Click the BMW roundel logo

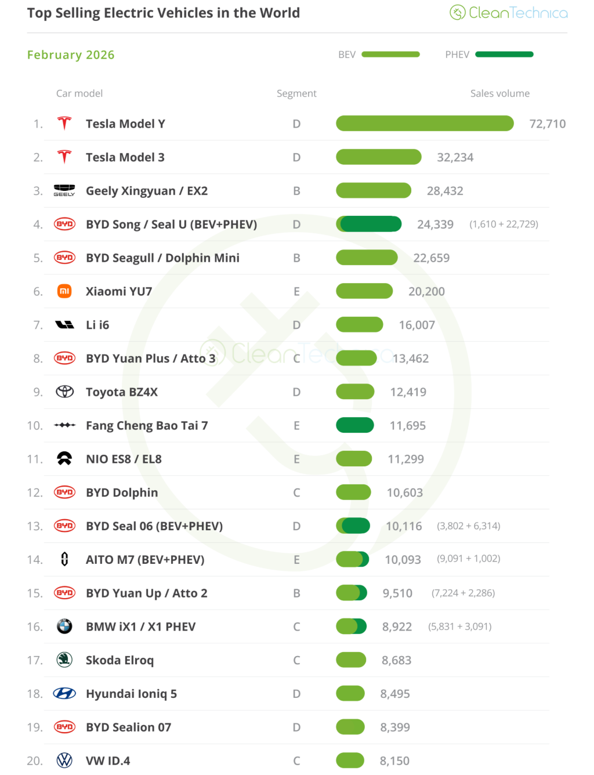[x=64, y=626]
